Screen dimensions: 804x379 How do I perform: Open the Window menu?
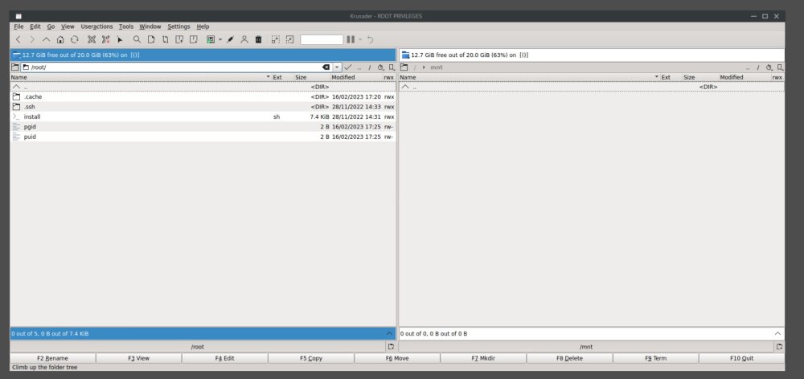tap(150, 26)
